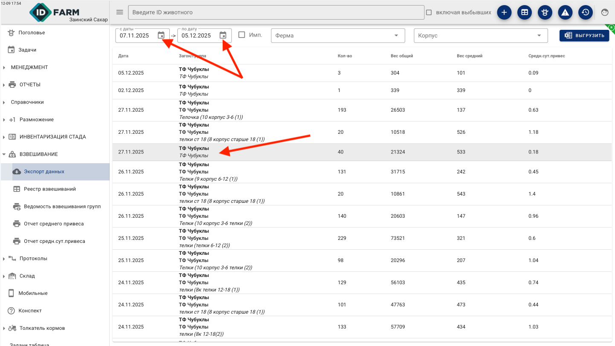
Task: Click the phone icon beside Мобильные
Action: tap(11, 293)
